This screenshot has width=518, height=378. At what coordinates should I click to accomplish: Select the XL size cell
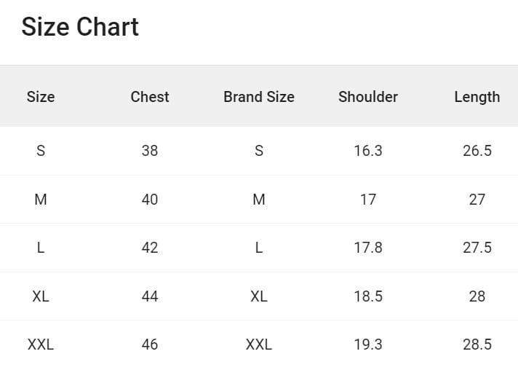41,296
